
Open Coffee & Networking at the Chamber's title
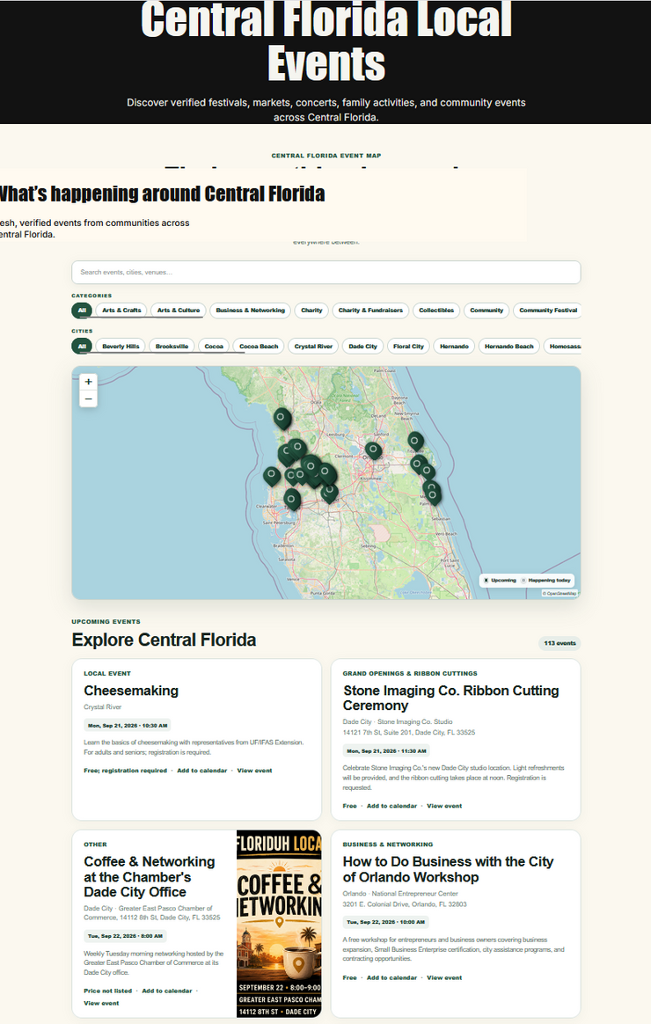149,877
